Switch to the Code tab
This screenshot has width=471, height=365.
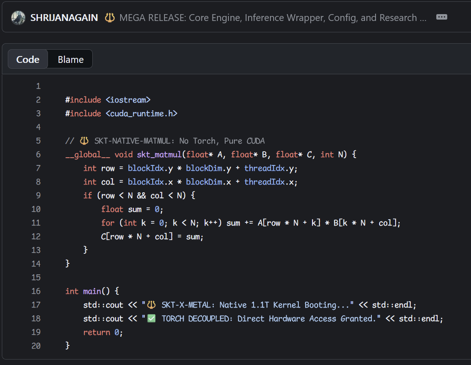(x=27, y=59)
